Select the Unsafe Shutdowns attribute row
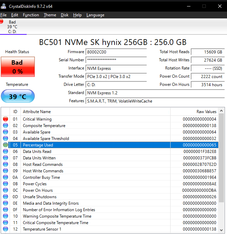 coord(110,197)
